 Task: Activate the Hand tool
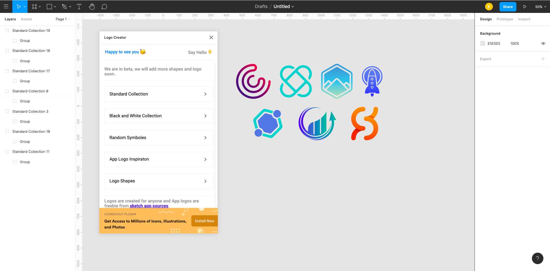[x=92, y=6]
